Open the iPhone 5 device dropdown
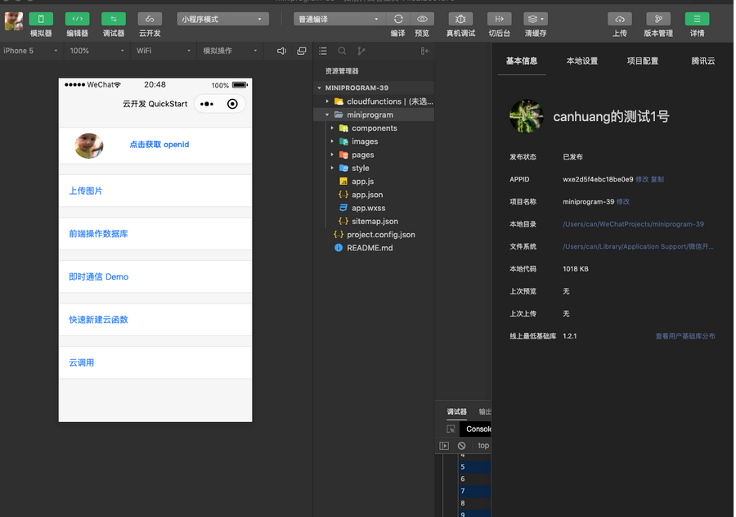This screenshot has width=736, height=517. tap(30, 51)
